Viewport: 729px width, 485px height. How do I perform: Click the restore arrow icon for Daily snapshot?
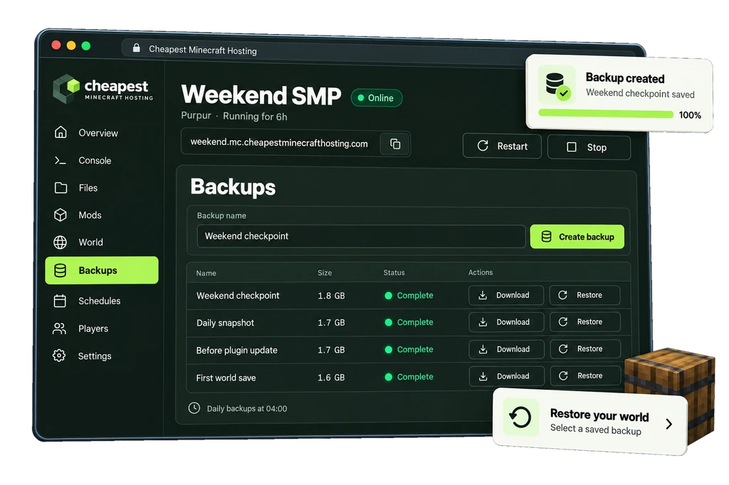tap(563, 321)
